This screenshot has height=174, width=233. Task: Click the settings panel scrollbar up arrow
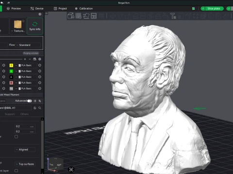pyautogui.click(x=42, y=119)
